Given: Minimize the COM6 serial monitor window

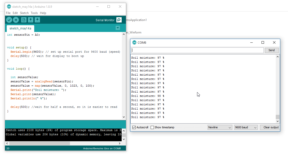Looking at the screenshot, I should (252, 43).
